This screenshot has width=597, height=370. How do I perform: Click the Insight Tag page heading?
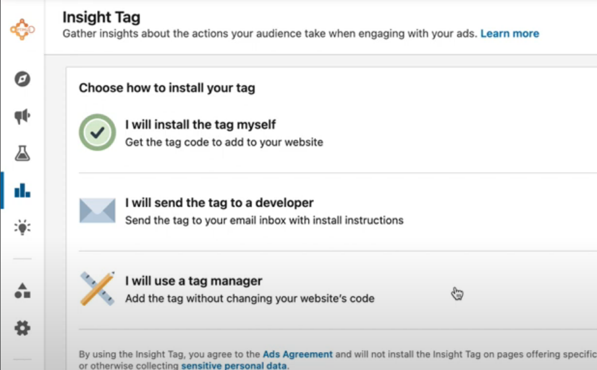101,17
